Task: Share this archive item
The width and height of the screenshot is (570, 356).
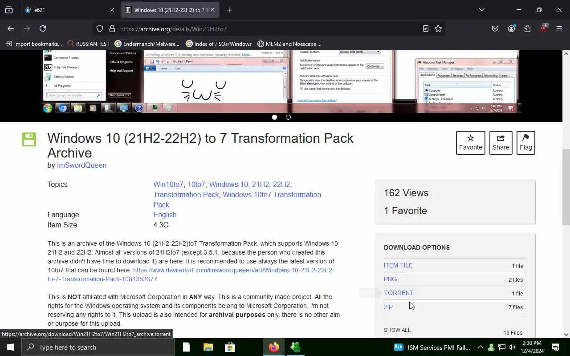Action: tap(501, 143)
